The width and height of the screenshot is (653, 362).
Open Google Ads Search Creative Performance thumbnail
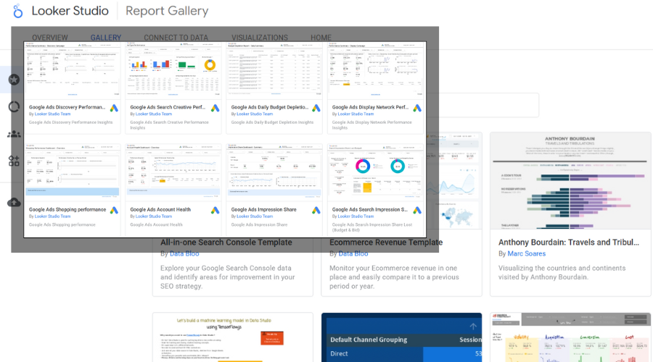click(x=173, y=71)
